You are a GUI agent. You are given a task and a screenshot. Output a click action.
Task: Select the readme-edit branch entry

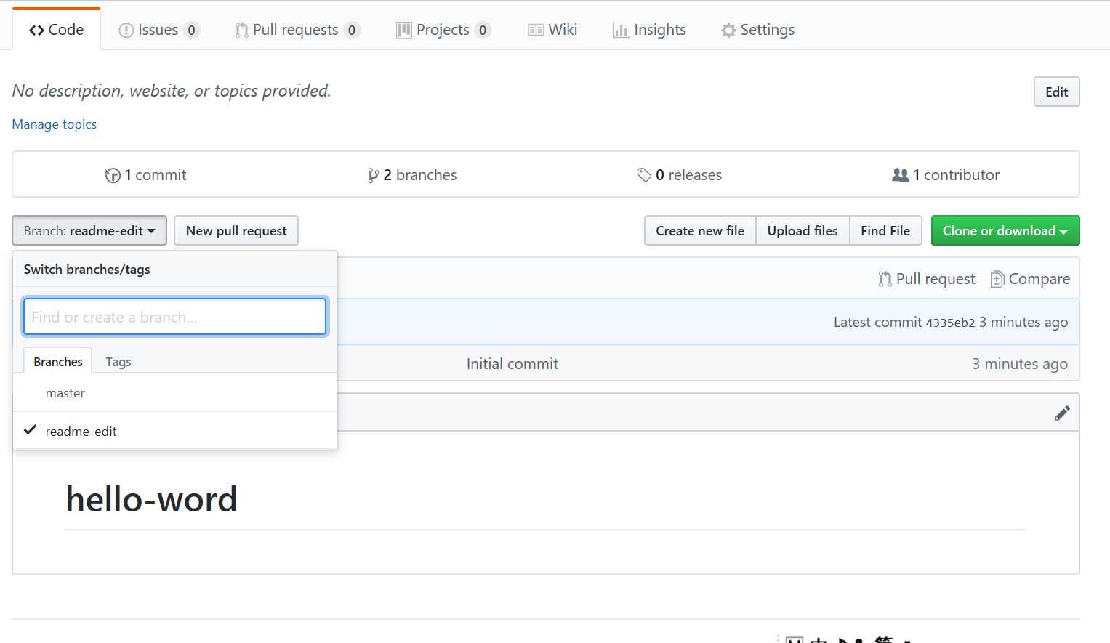[x=175, y=431]
